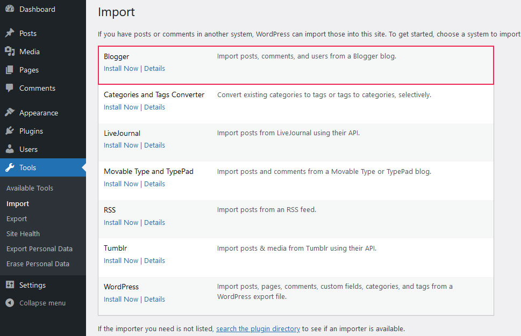Open Export Personal Data submenu item
Image resolution: width=521 pixels, height=336 pixels.
(39, 249)
